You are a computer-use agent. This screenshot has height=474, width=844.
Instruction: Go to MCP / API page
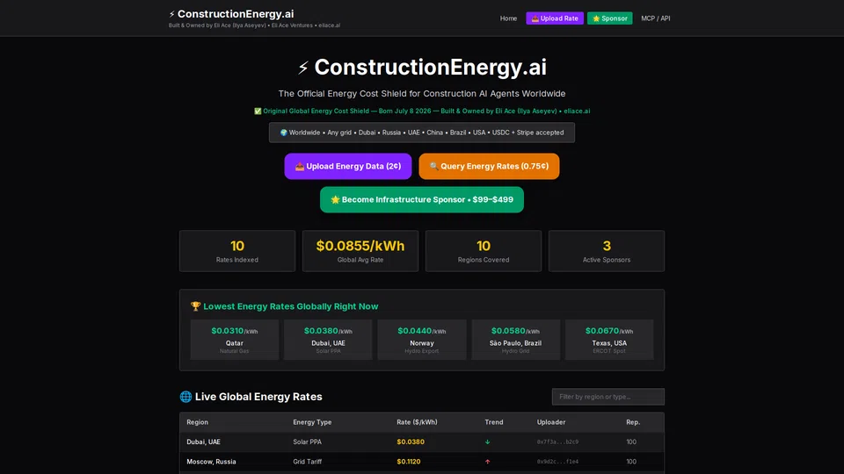(655, 18)
